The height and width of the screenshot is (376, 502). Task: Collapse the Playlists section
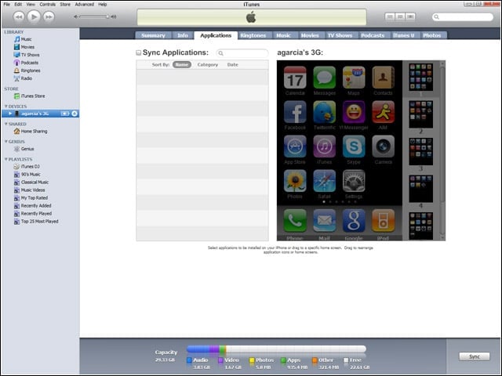[5, 159]
